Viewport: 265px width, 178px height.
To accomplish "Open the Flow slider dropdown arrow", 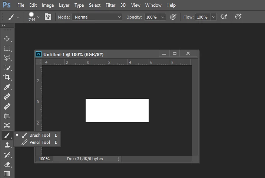I will pyautogui.click(x=213, y=17).
